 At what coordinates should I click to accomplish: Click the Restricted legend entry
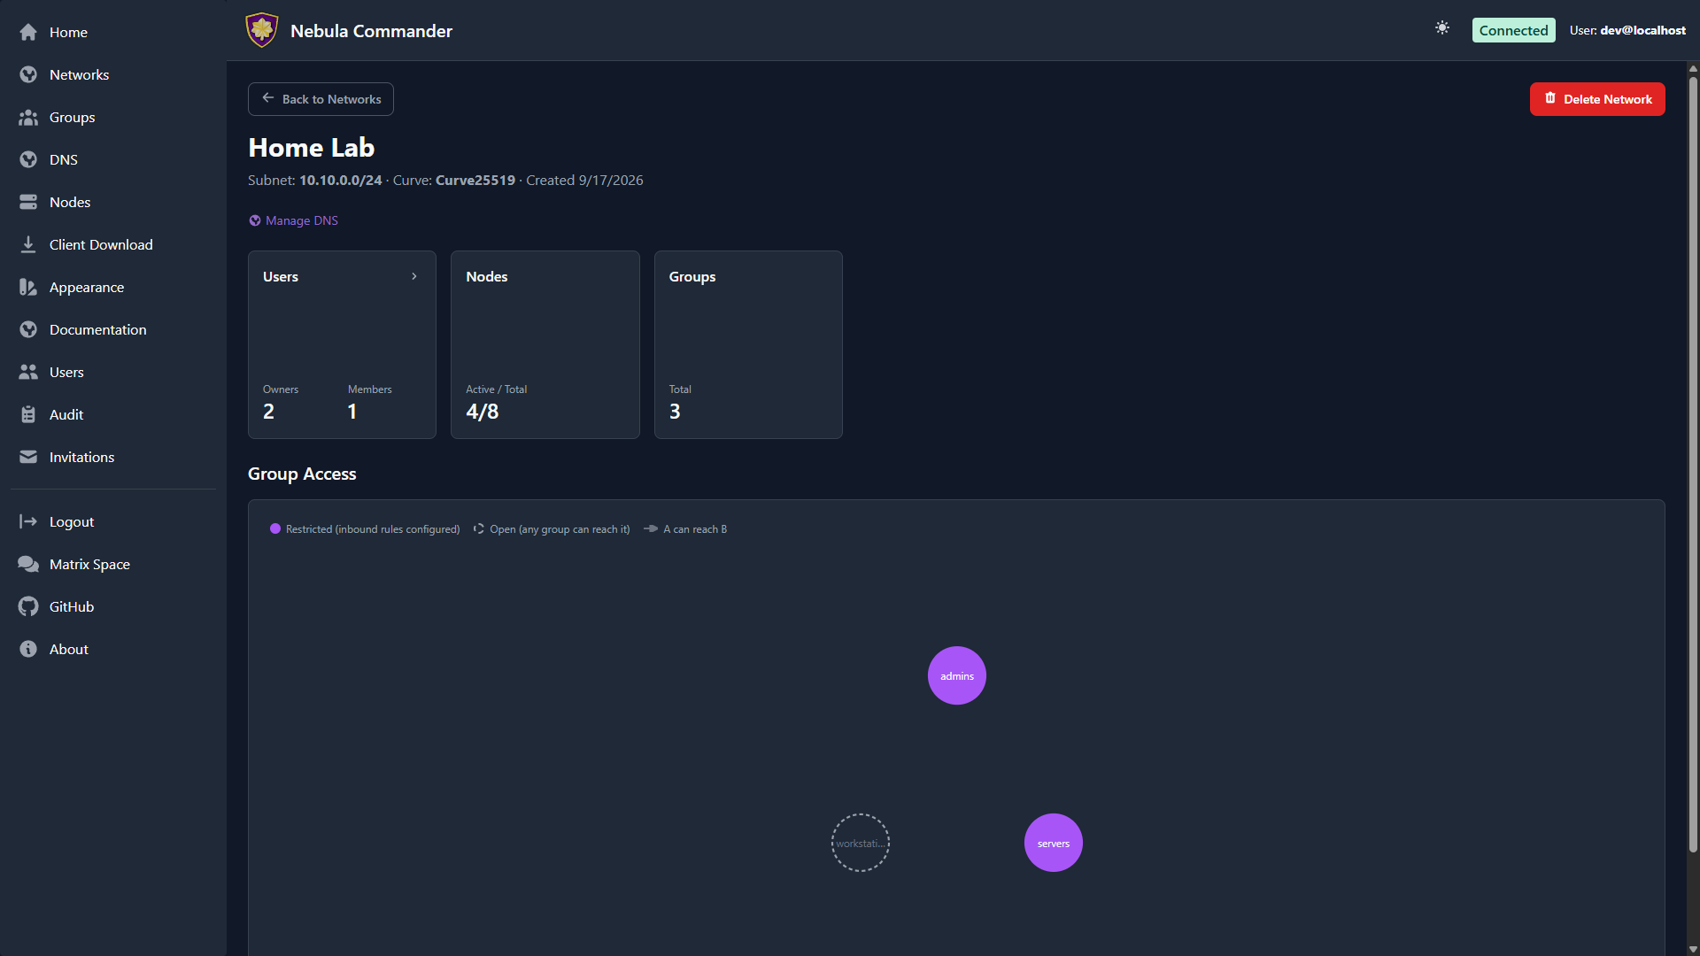[x=365, y=528]
